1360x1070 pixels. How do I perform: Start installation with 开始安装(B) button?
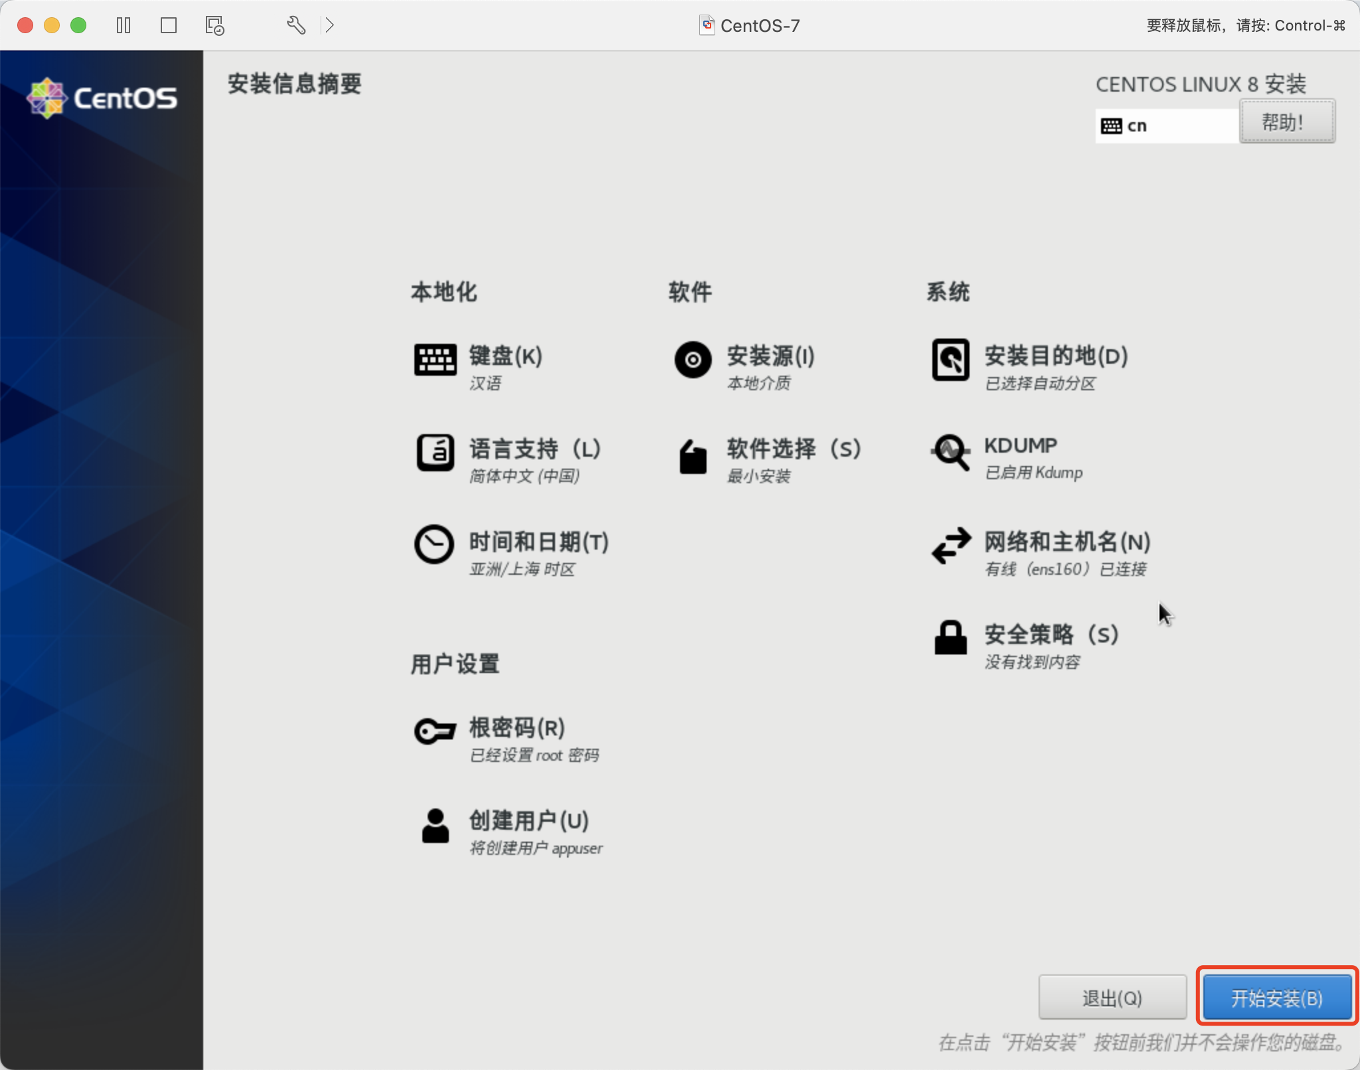[x=1277, y=998]
